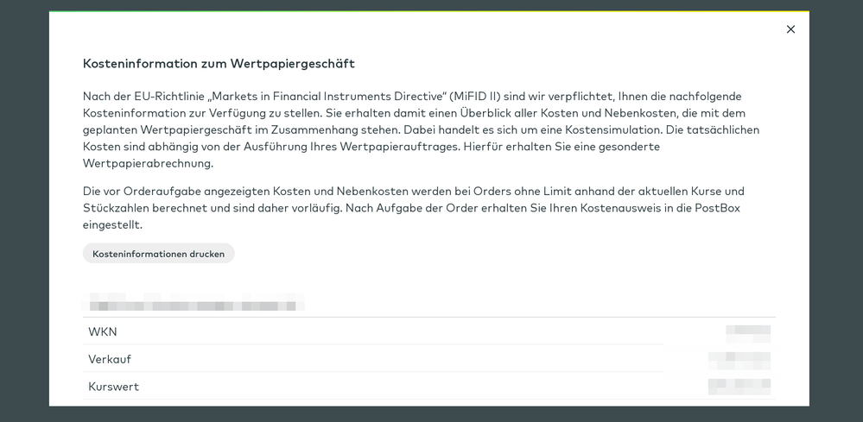Select the Verkauf row label

[110, 359]
